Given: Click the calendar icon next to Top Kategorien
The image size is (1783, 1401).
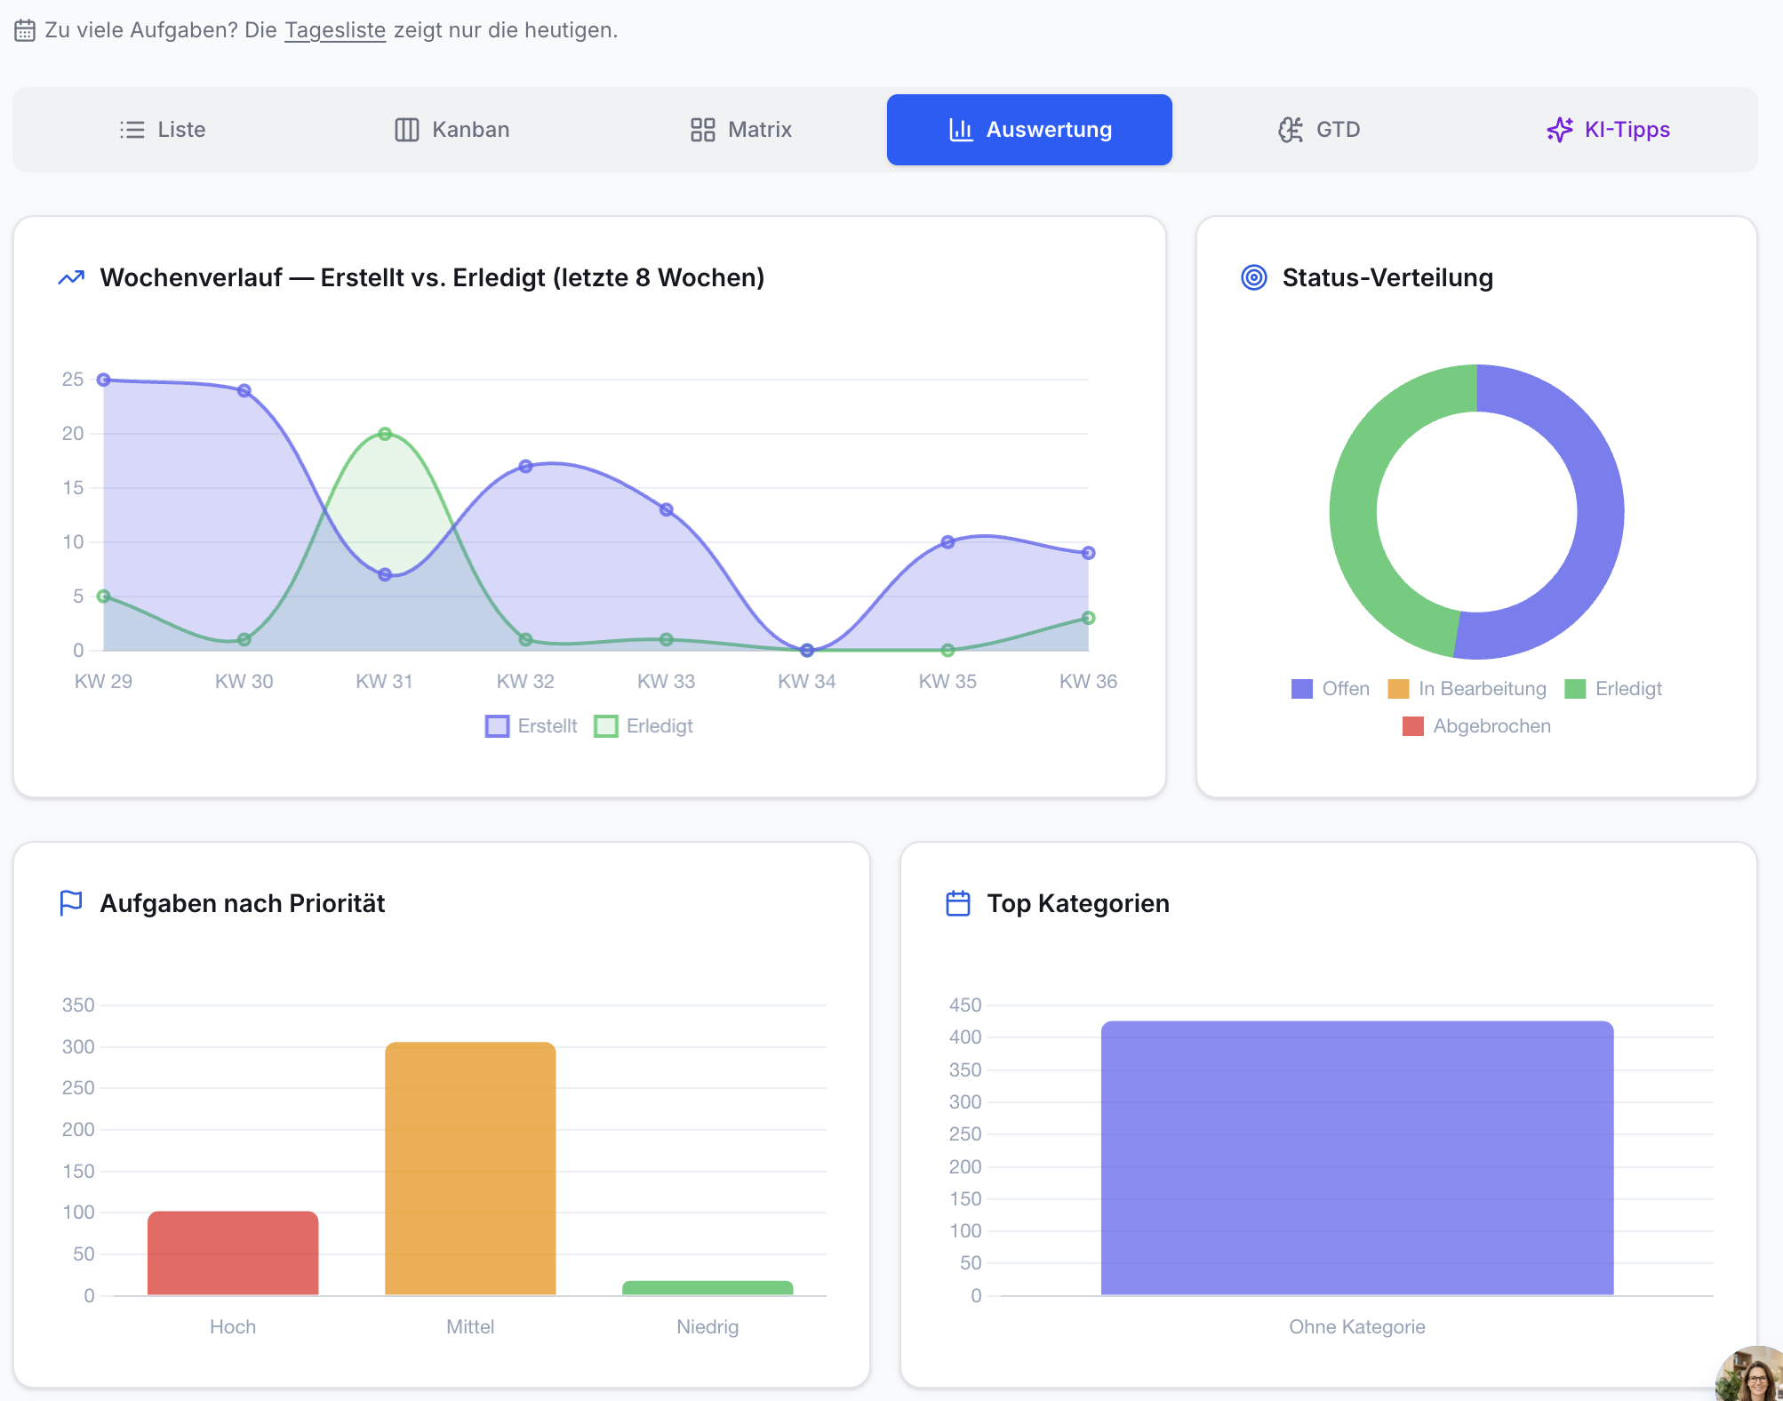Looking at the screenshot, I should 957,903.
